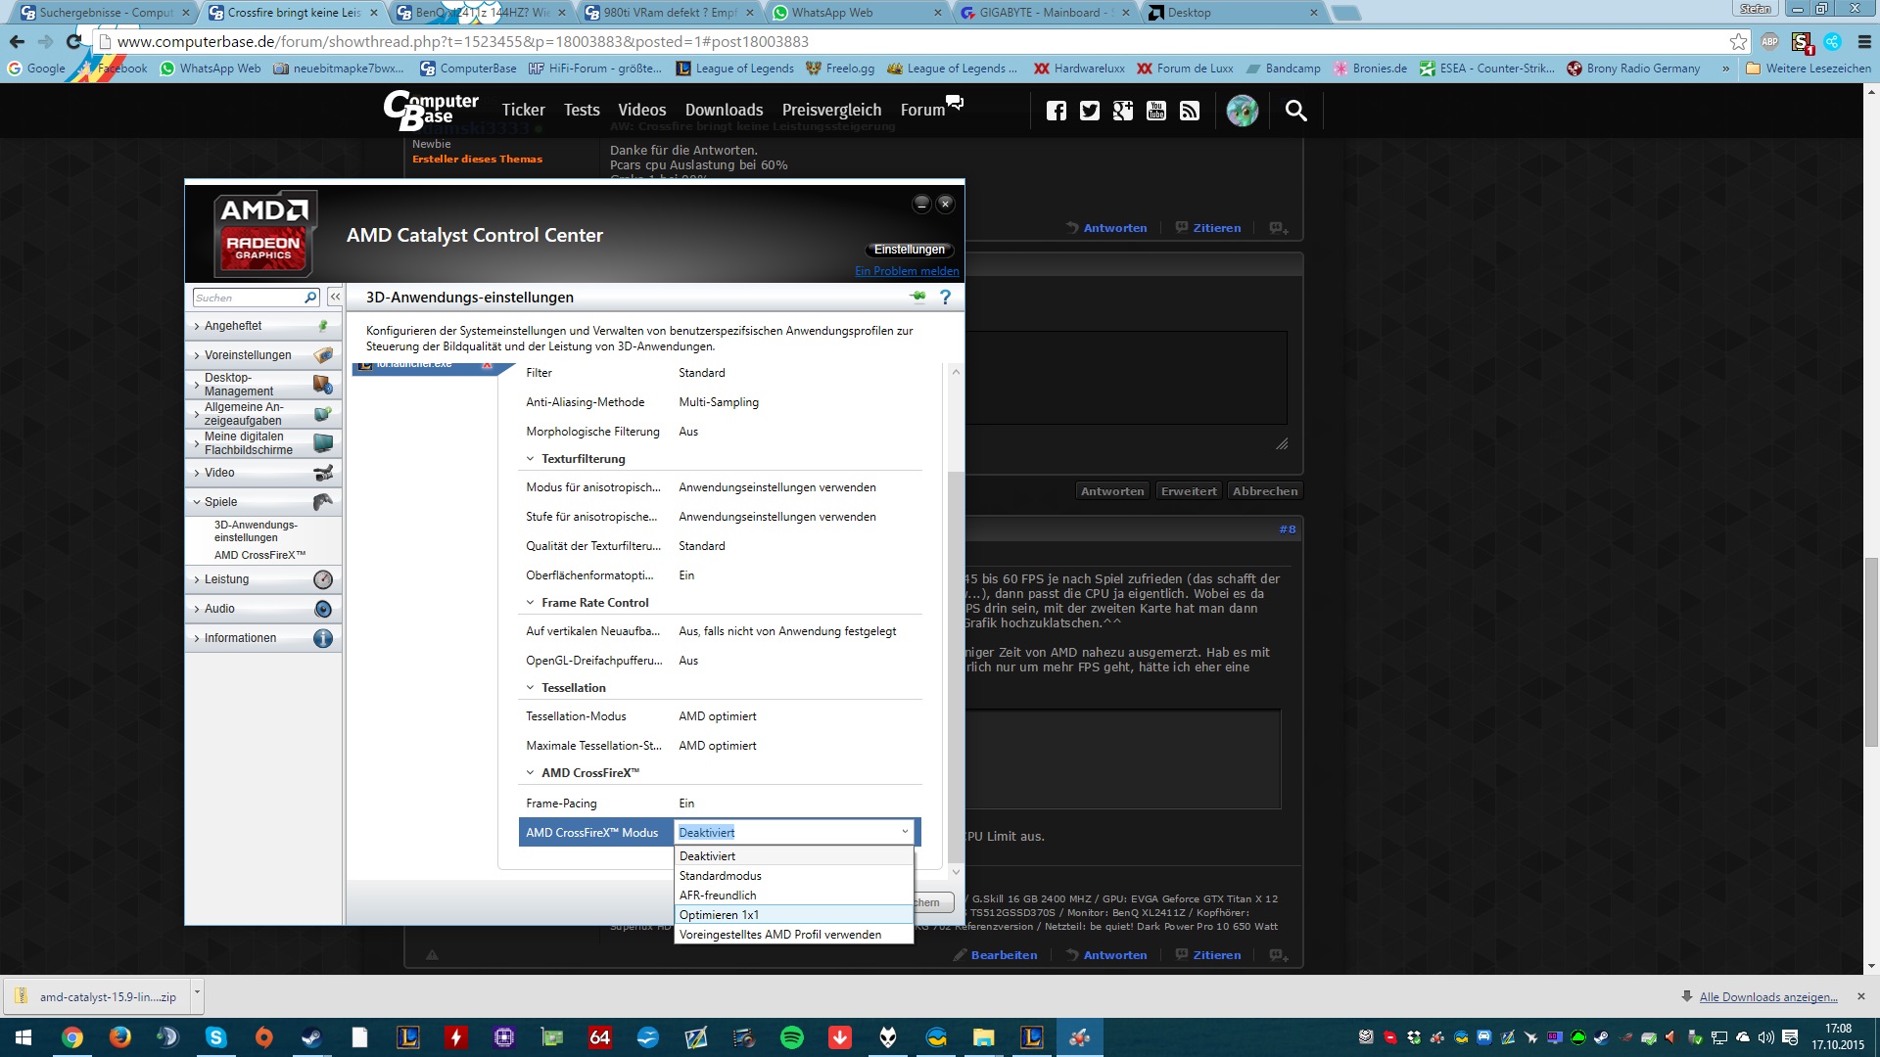Open ComputerBase Facebook icon in header
Screen dimensions: 1880x1057
point(1056,111)
